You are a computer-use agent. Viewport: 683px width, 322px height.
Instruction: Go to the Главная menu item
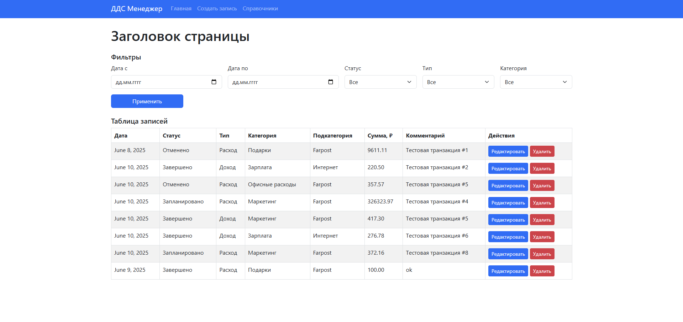point(181,9)
